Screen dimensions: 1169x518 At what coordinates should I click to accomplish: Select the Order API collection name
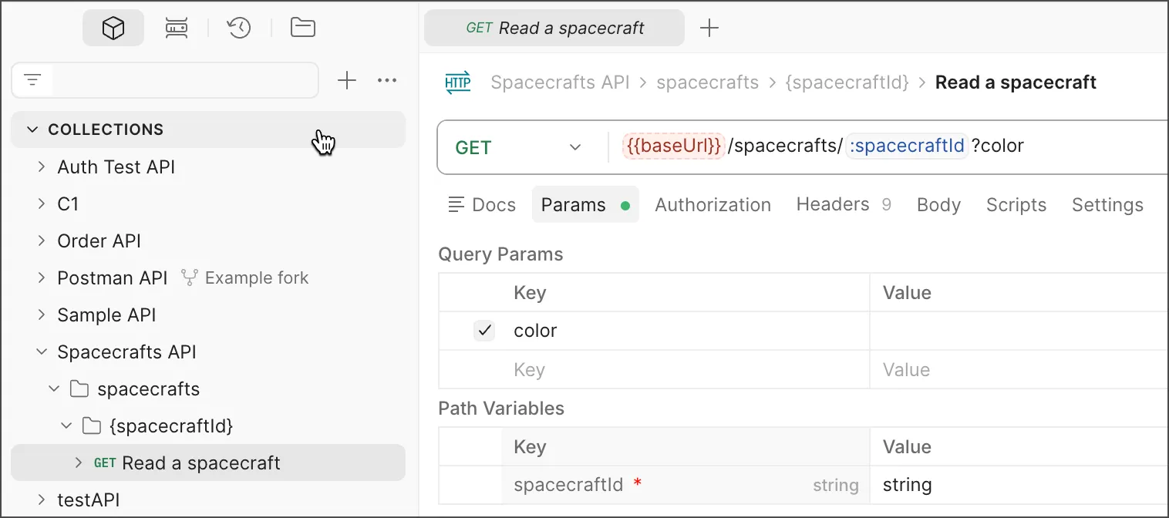(x=99, y=241)
